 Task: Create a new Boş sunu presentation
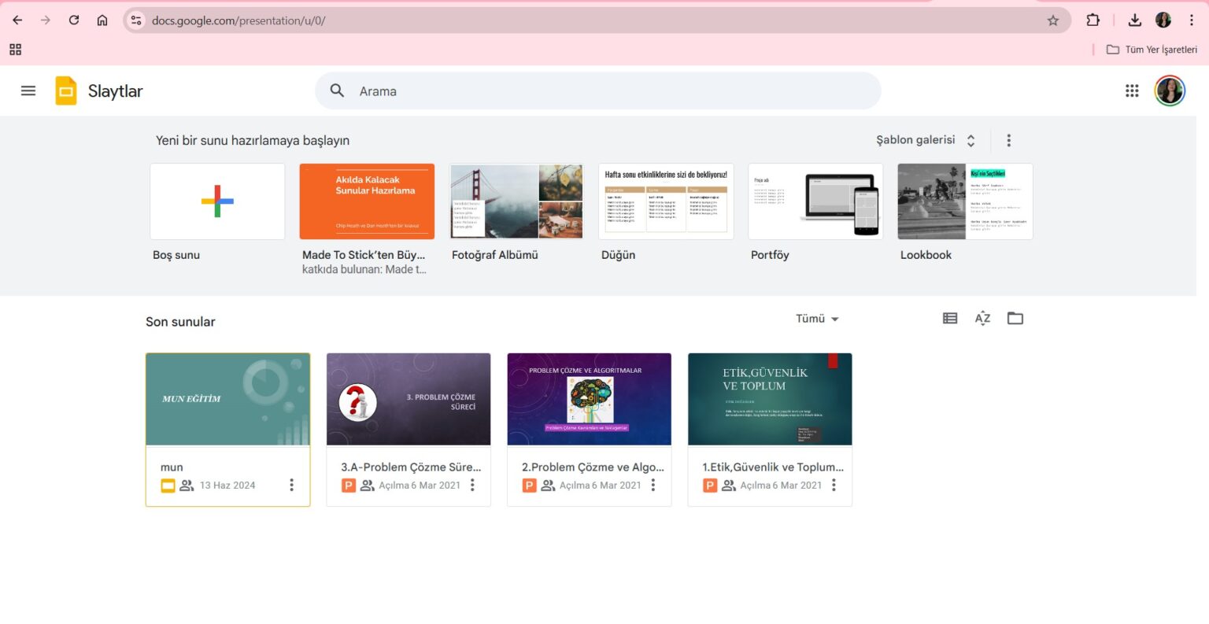[217, 201]
